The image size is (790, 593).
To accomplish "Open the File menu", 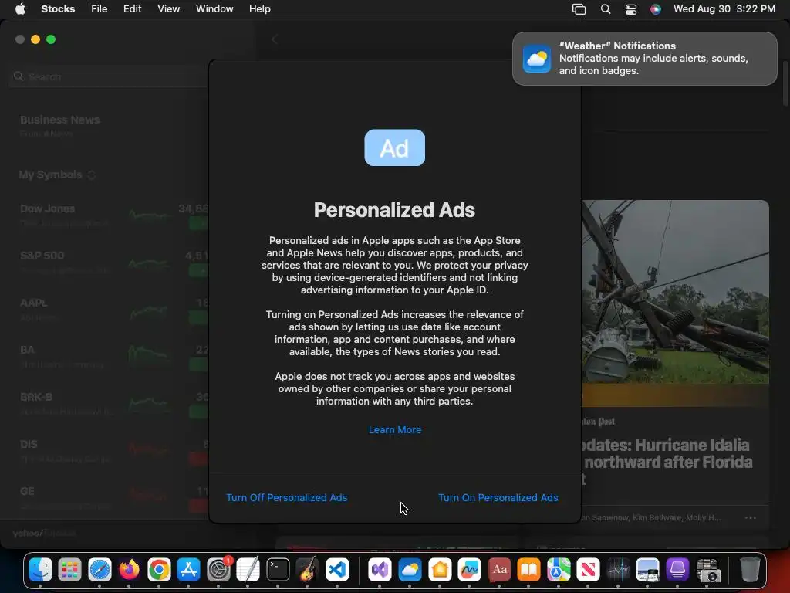I will (100, 9).
